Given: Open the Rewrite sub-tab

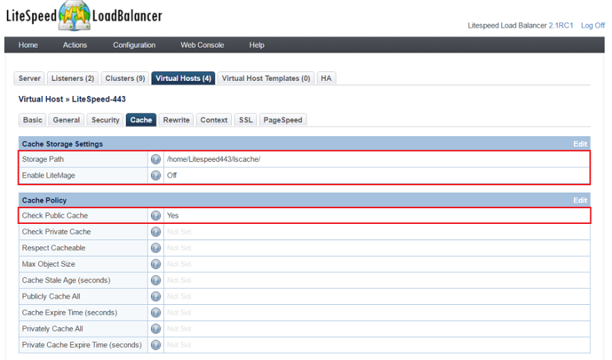Looking at the screenshot, I should 176,120.
